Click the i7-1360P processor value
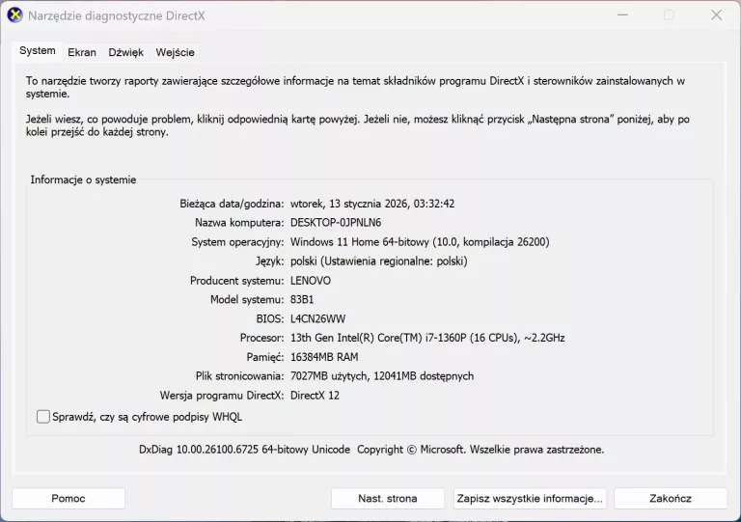Image resolution: width=741 pixels, height=522 pixels. coord(427,338)
